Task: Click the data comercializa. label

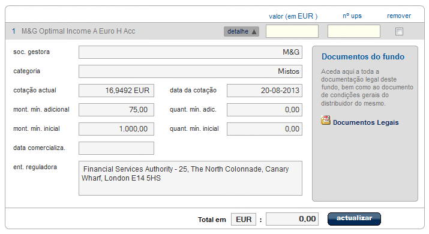Action: click(39, 148)
